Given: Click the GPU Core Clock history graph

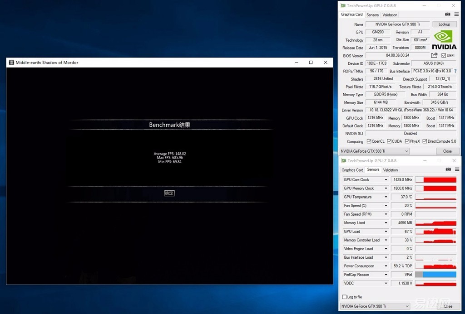Looking at the screenshot, I should [435, 179].
